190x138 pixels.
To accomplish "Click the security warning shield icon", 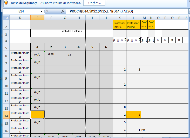I will 6,3.
